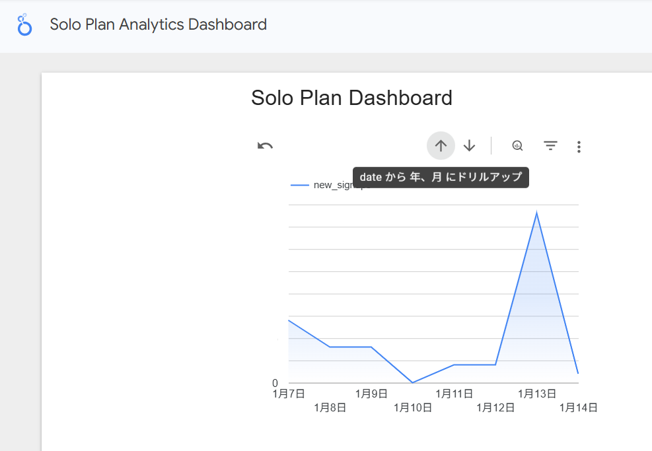
Task: Click the new_signups legend line swatch
Action: pos(300,186)
